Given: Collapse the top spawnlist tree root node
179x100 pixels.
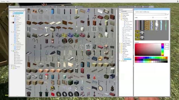Looking at the screenshot, I should 10,12.
